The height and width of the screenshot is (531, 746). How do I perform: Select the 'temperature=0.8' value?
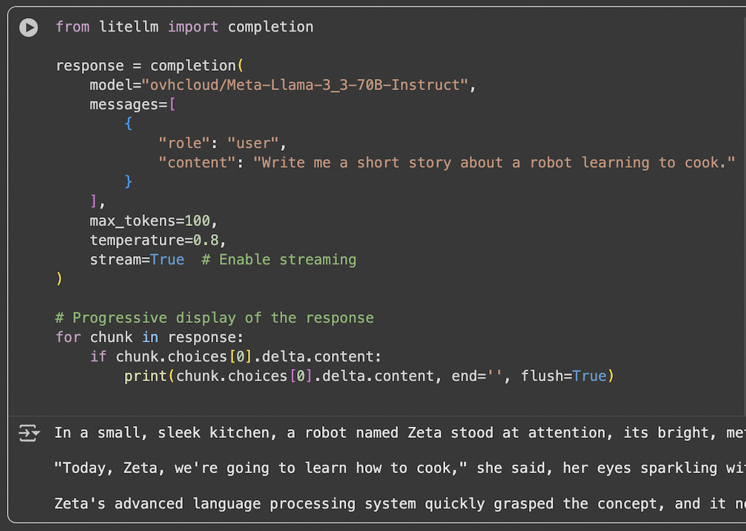click(157, 240)
